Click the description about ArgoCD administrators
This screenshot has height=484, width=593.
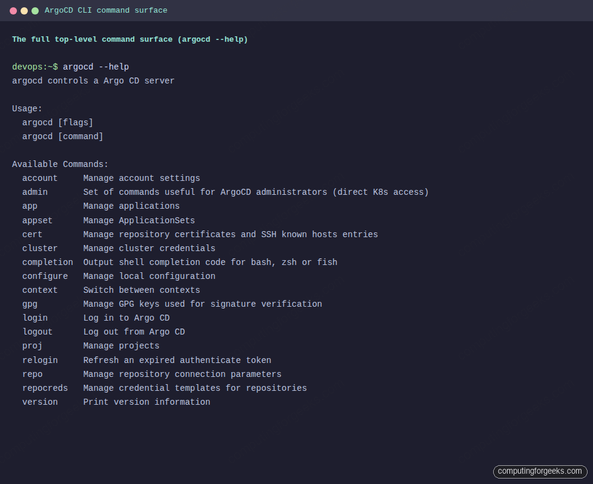(x=255, y=192)
